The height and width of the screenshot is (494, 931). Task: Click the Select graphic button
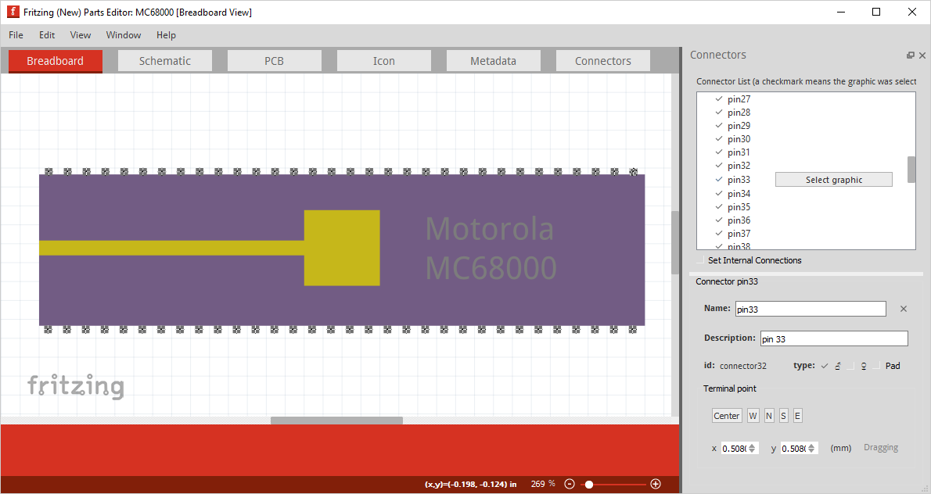click(833, 179)
